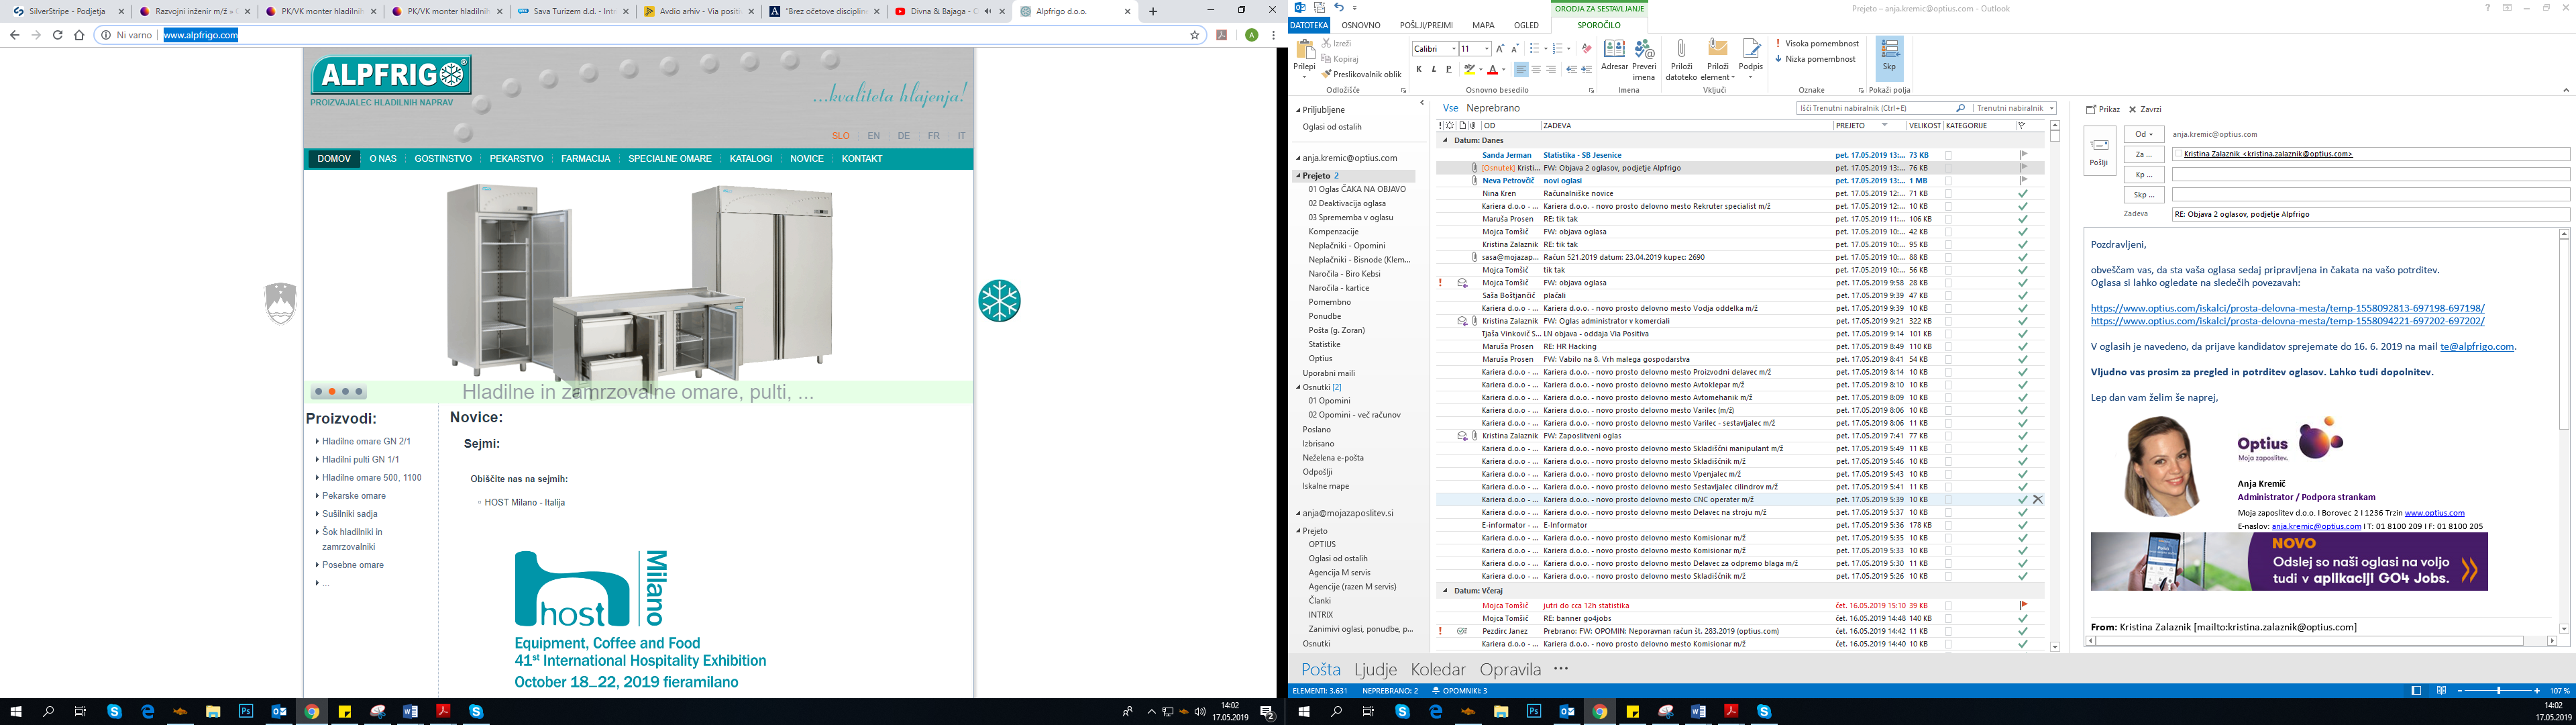The height and width of the screenshot is (725, 2576).
Task: Set Nizka pomembnost low importance
Action: pos(1815,59)
